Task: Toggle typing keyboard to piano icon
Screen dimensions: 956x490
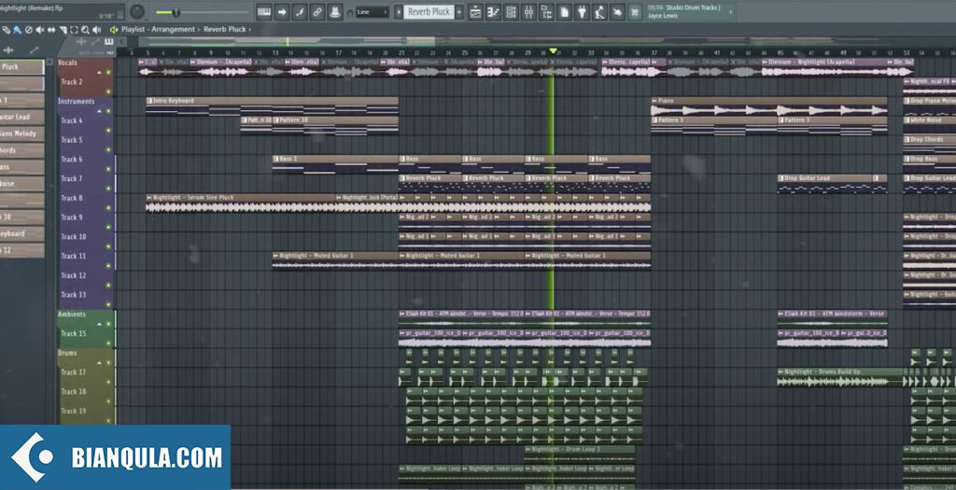Action: click(x=264, y=11)
